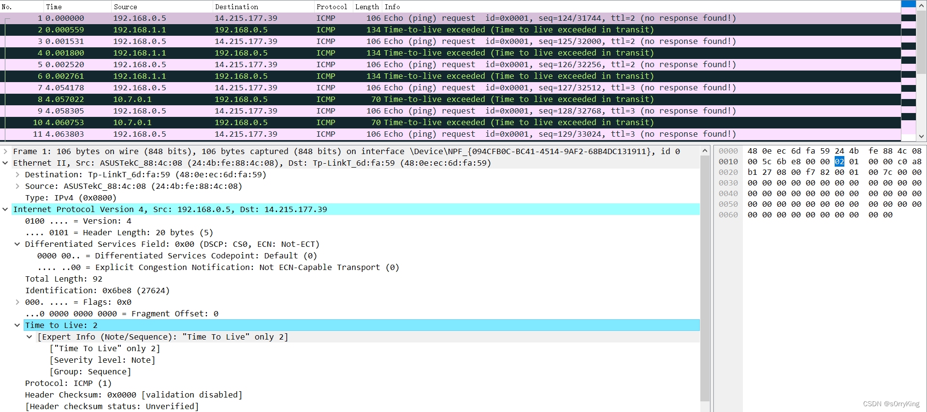Expand the Ethernet Source ASUSTekC entry

(17, 186)
